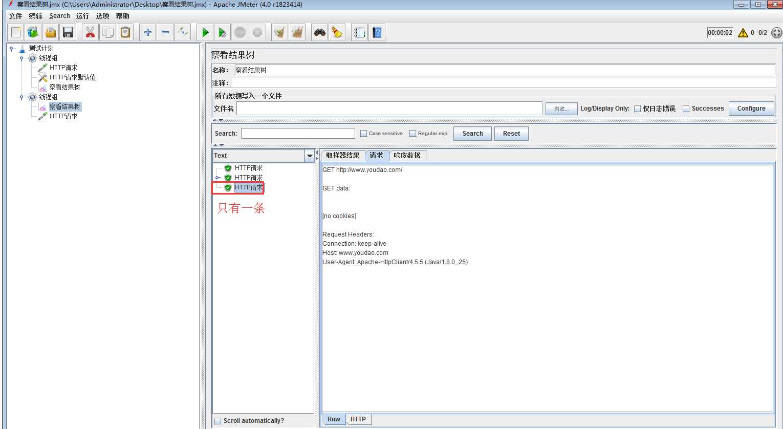Open Help with blue question icon
This screenshot has width=783, height=429.
tap(377, 33)
